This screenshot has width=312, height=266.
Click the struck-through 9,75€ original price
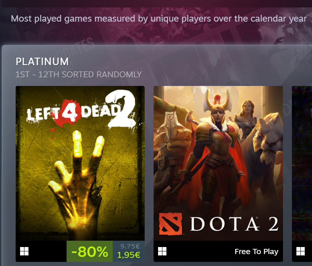130,246
